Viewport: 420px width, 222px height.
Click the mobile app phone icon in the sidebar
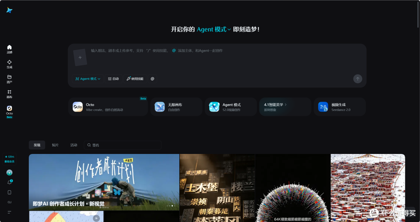click(x=9, y=192)
